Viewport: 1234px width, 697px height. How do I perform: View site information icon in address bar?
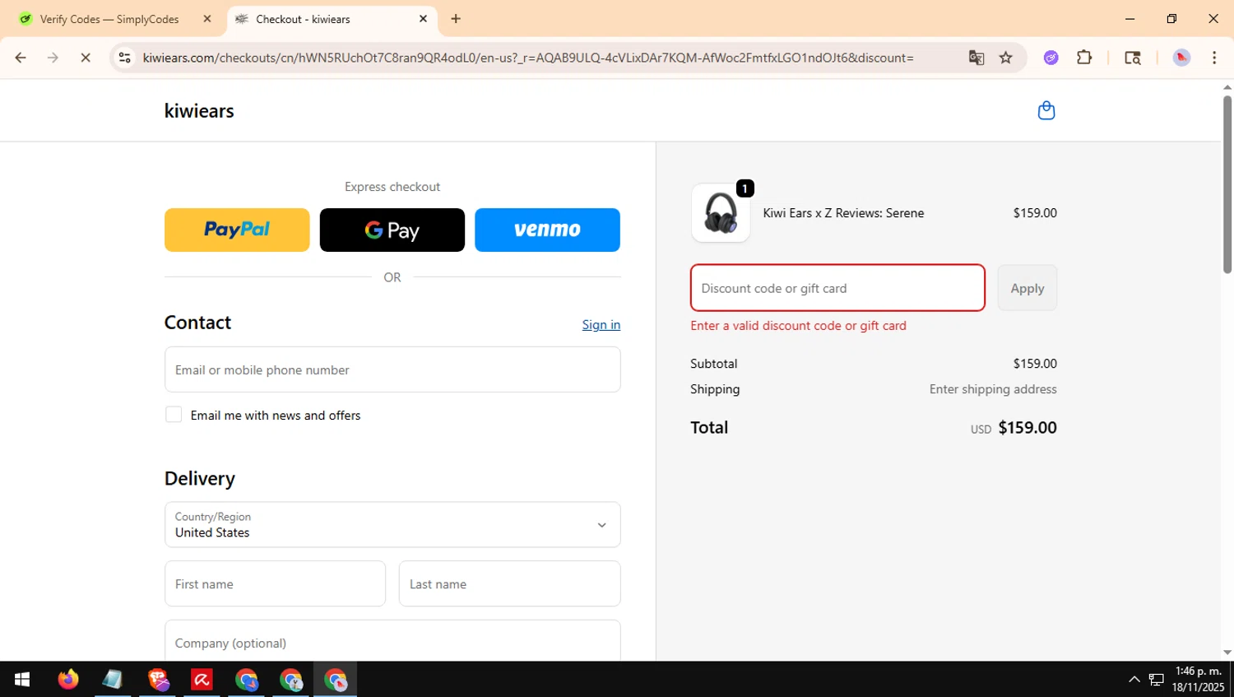click(x=124, y=58)
